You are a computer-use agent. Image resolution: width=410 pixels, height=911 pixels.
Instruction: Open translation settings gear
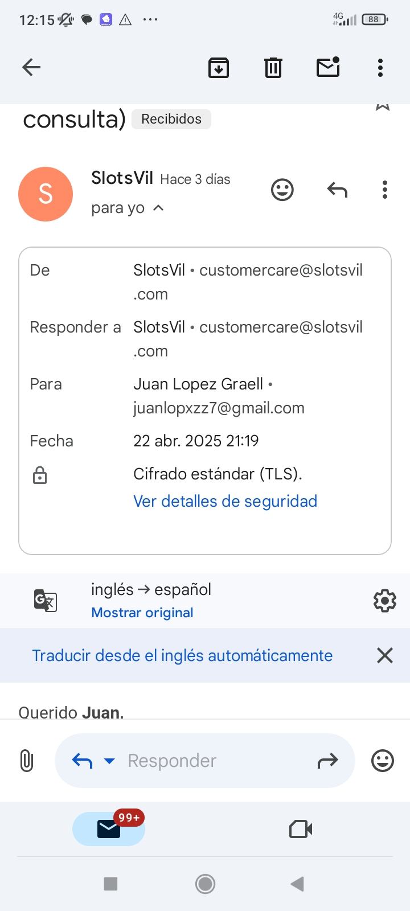click(384, 601)
